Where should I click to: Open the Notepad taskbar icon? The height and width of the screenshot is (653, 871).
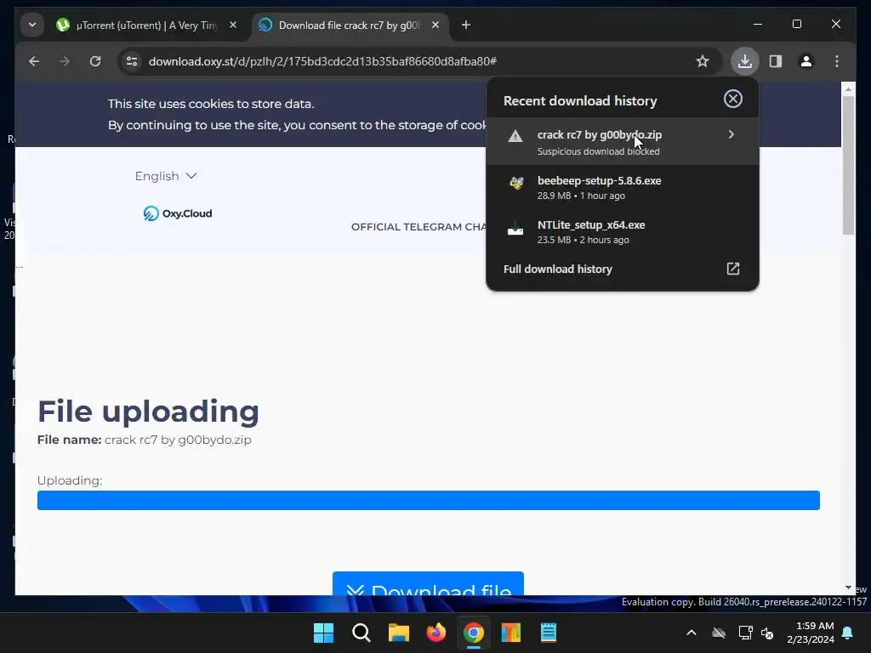click(x=549, y=633)
